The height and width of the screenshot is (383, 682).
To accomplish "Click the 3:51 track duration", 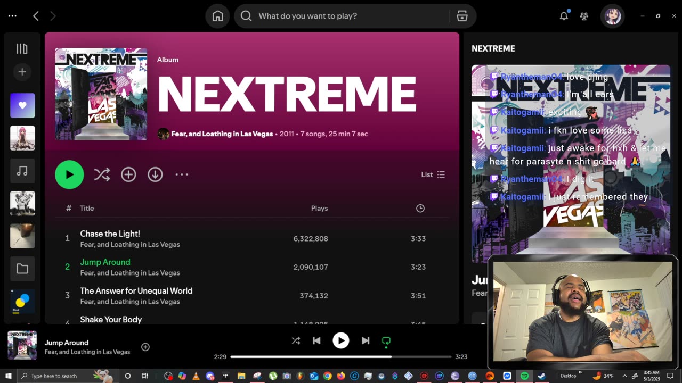I will click(x=418, y=296).
